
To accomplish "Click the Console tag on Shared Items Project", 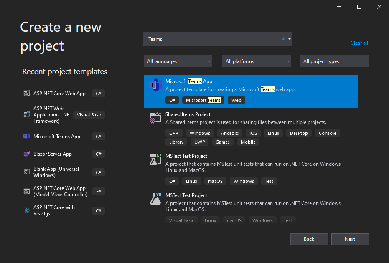I will (x=328, y=133).
